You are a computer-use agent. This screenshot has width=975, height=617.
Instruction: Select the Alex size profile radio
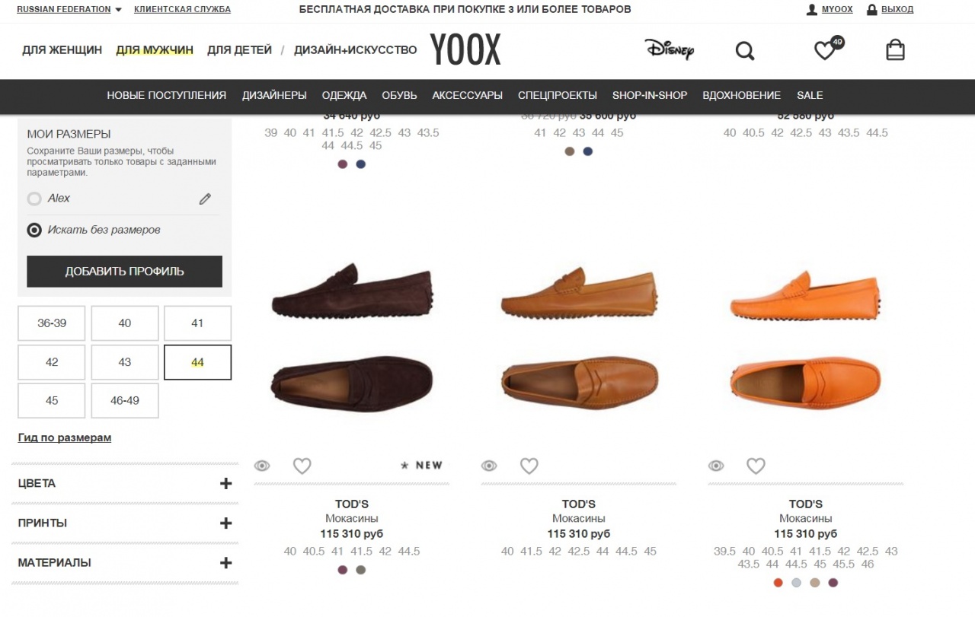(x=34, y=199)
